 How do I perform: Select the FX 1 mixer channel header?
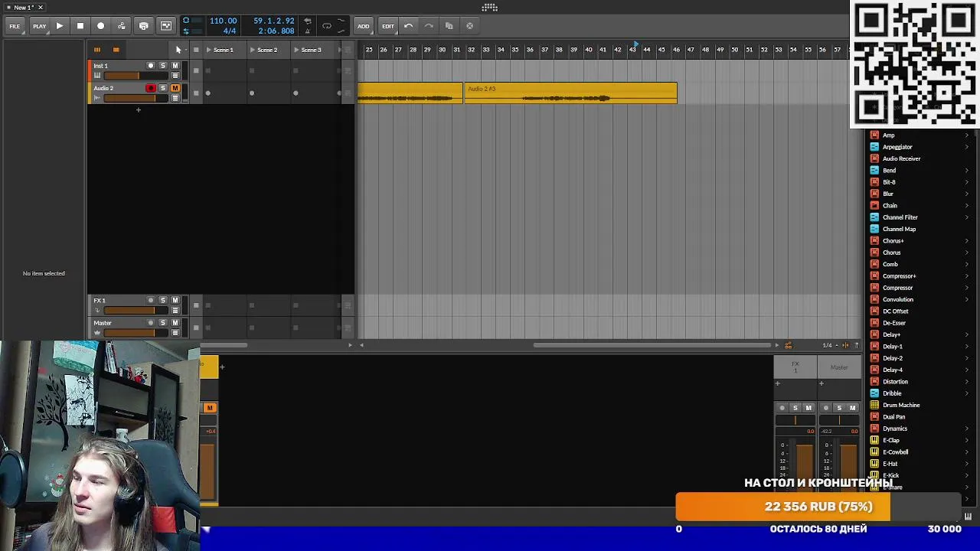[795, 367]
